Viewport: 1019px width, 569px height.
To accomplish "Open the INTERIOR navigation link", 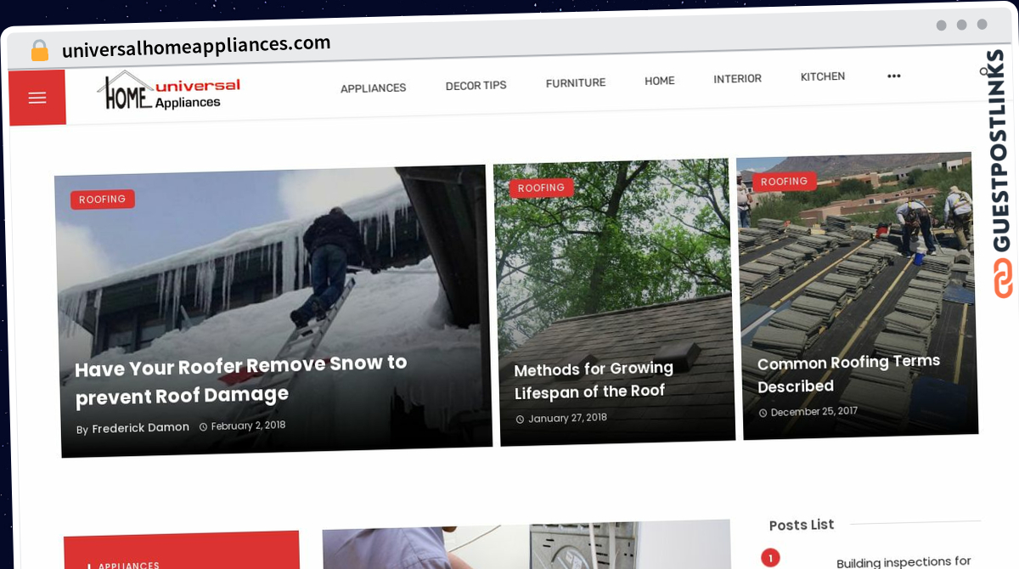I will click(737, 78).
